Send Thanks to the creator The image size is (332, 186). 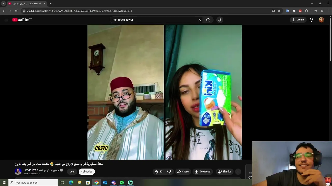(224, 172)
